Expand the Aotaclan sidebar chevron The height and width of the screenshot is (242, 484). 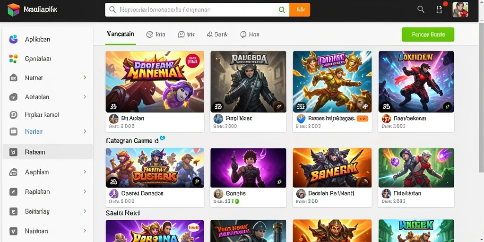pos(85,97)
